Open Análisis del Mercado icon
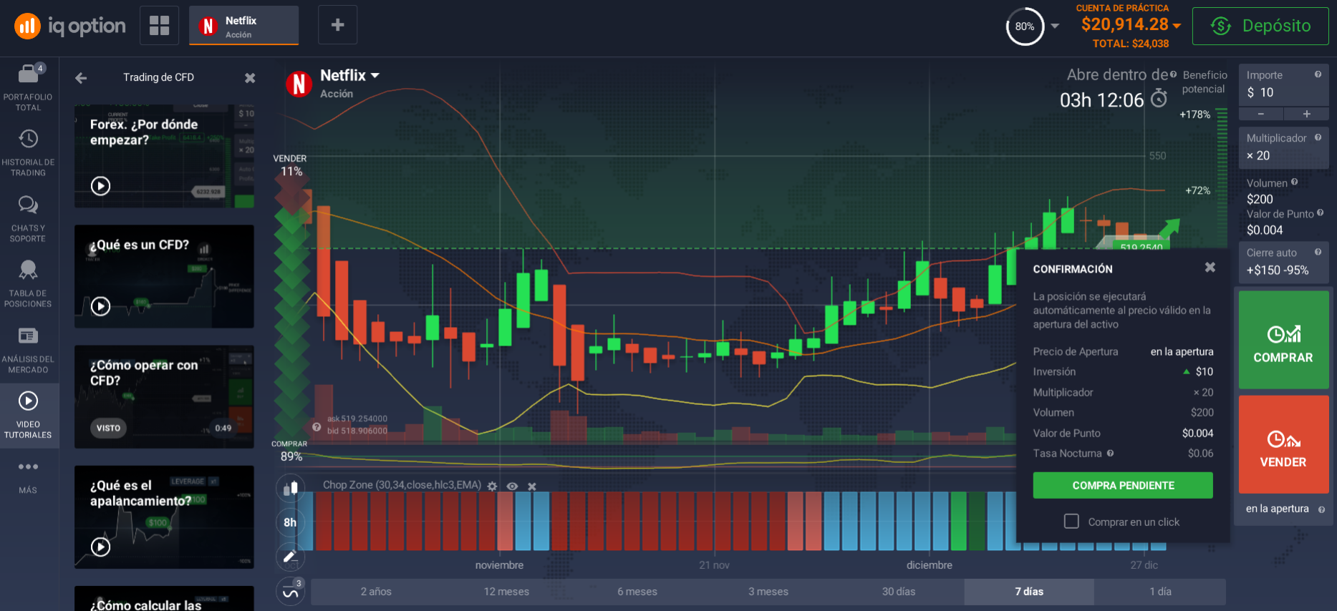The height and width of the screenshot is (611, 1337). [28, 336]
